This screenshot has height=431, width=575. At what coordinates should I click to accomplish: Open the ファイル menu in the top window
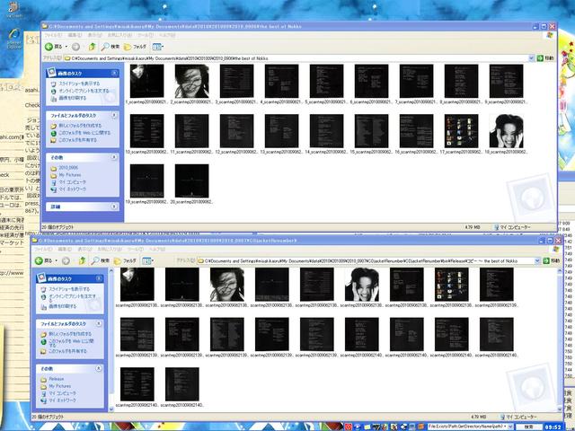(x=52, y=35)
